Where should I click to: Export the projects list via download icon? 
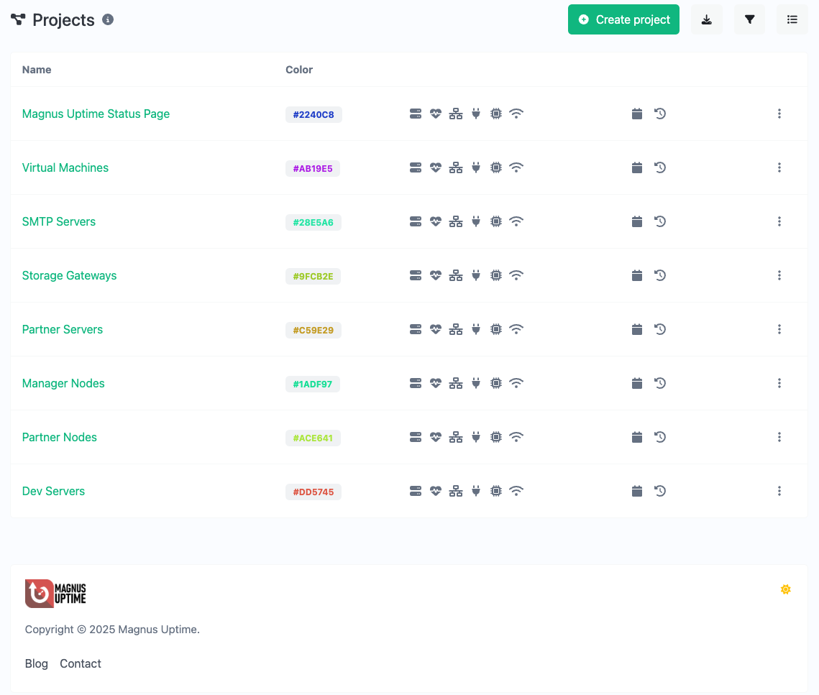[706, 19]
